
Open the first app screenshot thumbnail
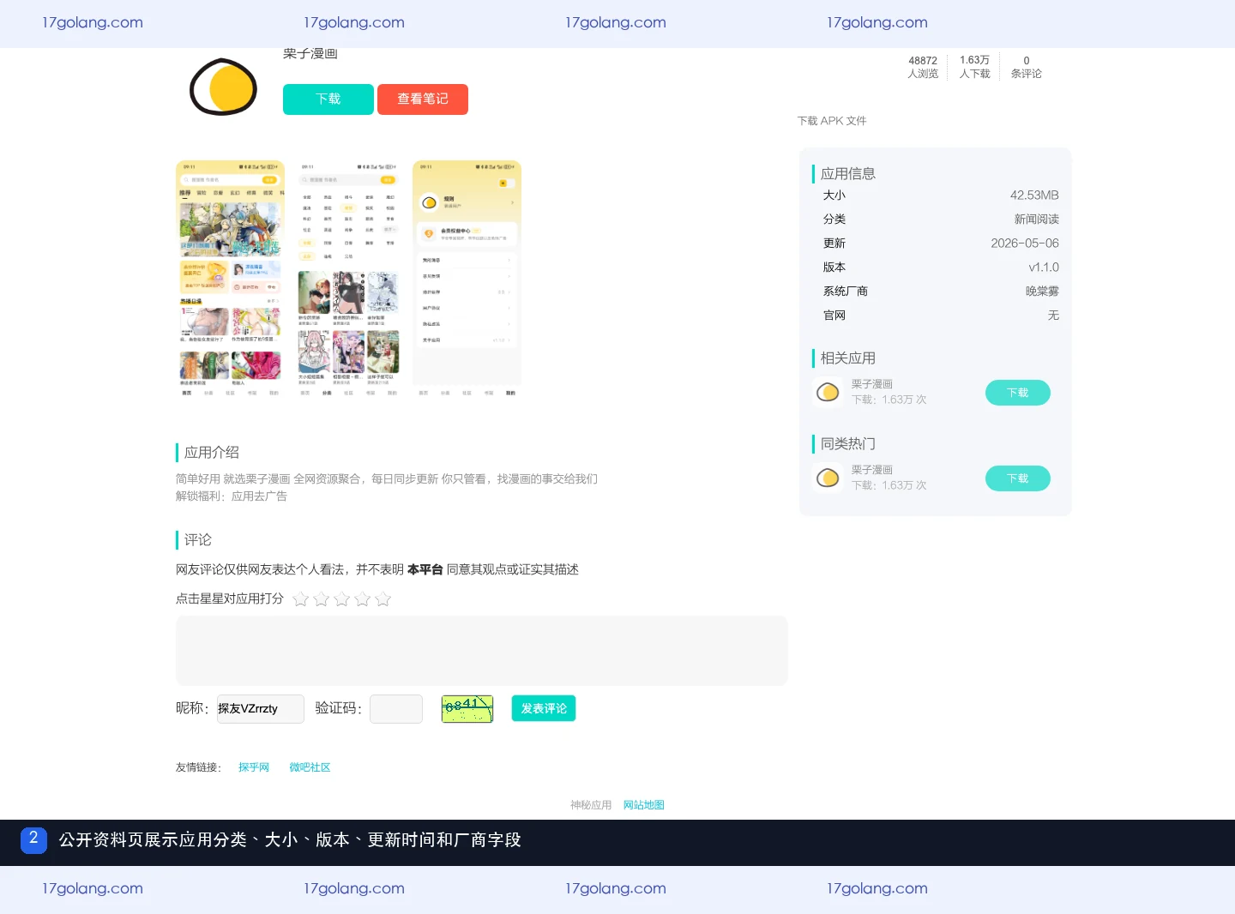tap(230, 279)
